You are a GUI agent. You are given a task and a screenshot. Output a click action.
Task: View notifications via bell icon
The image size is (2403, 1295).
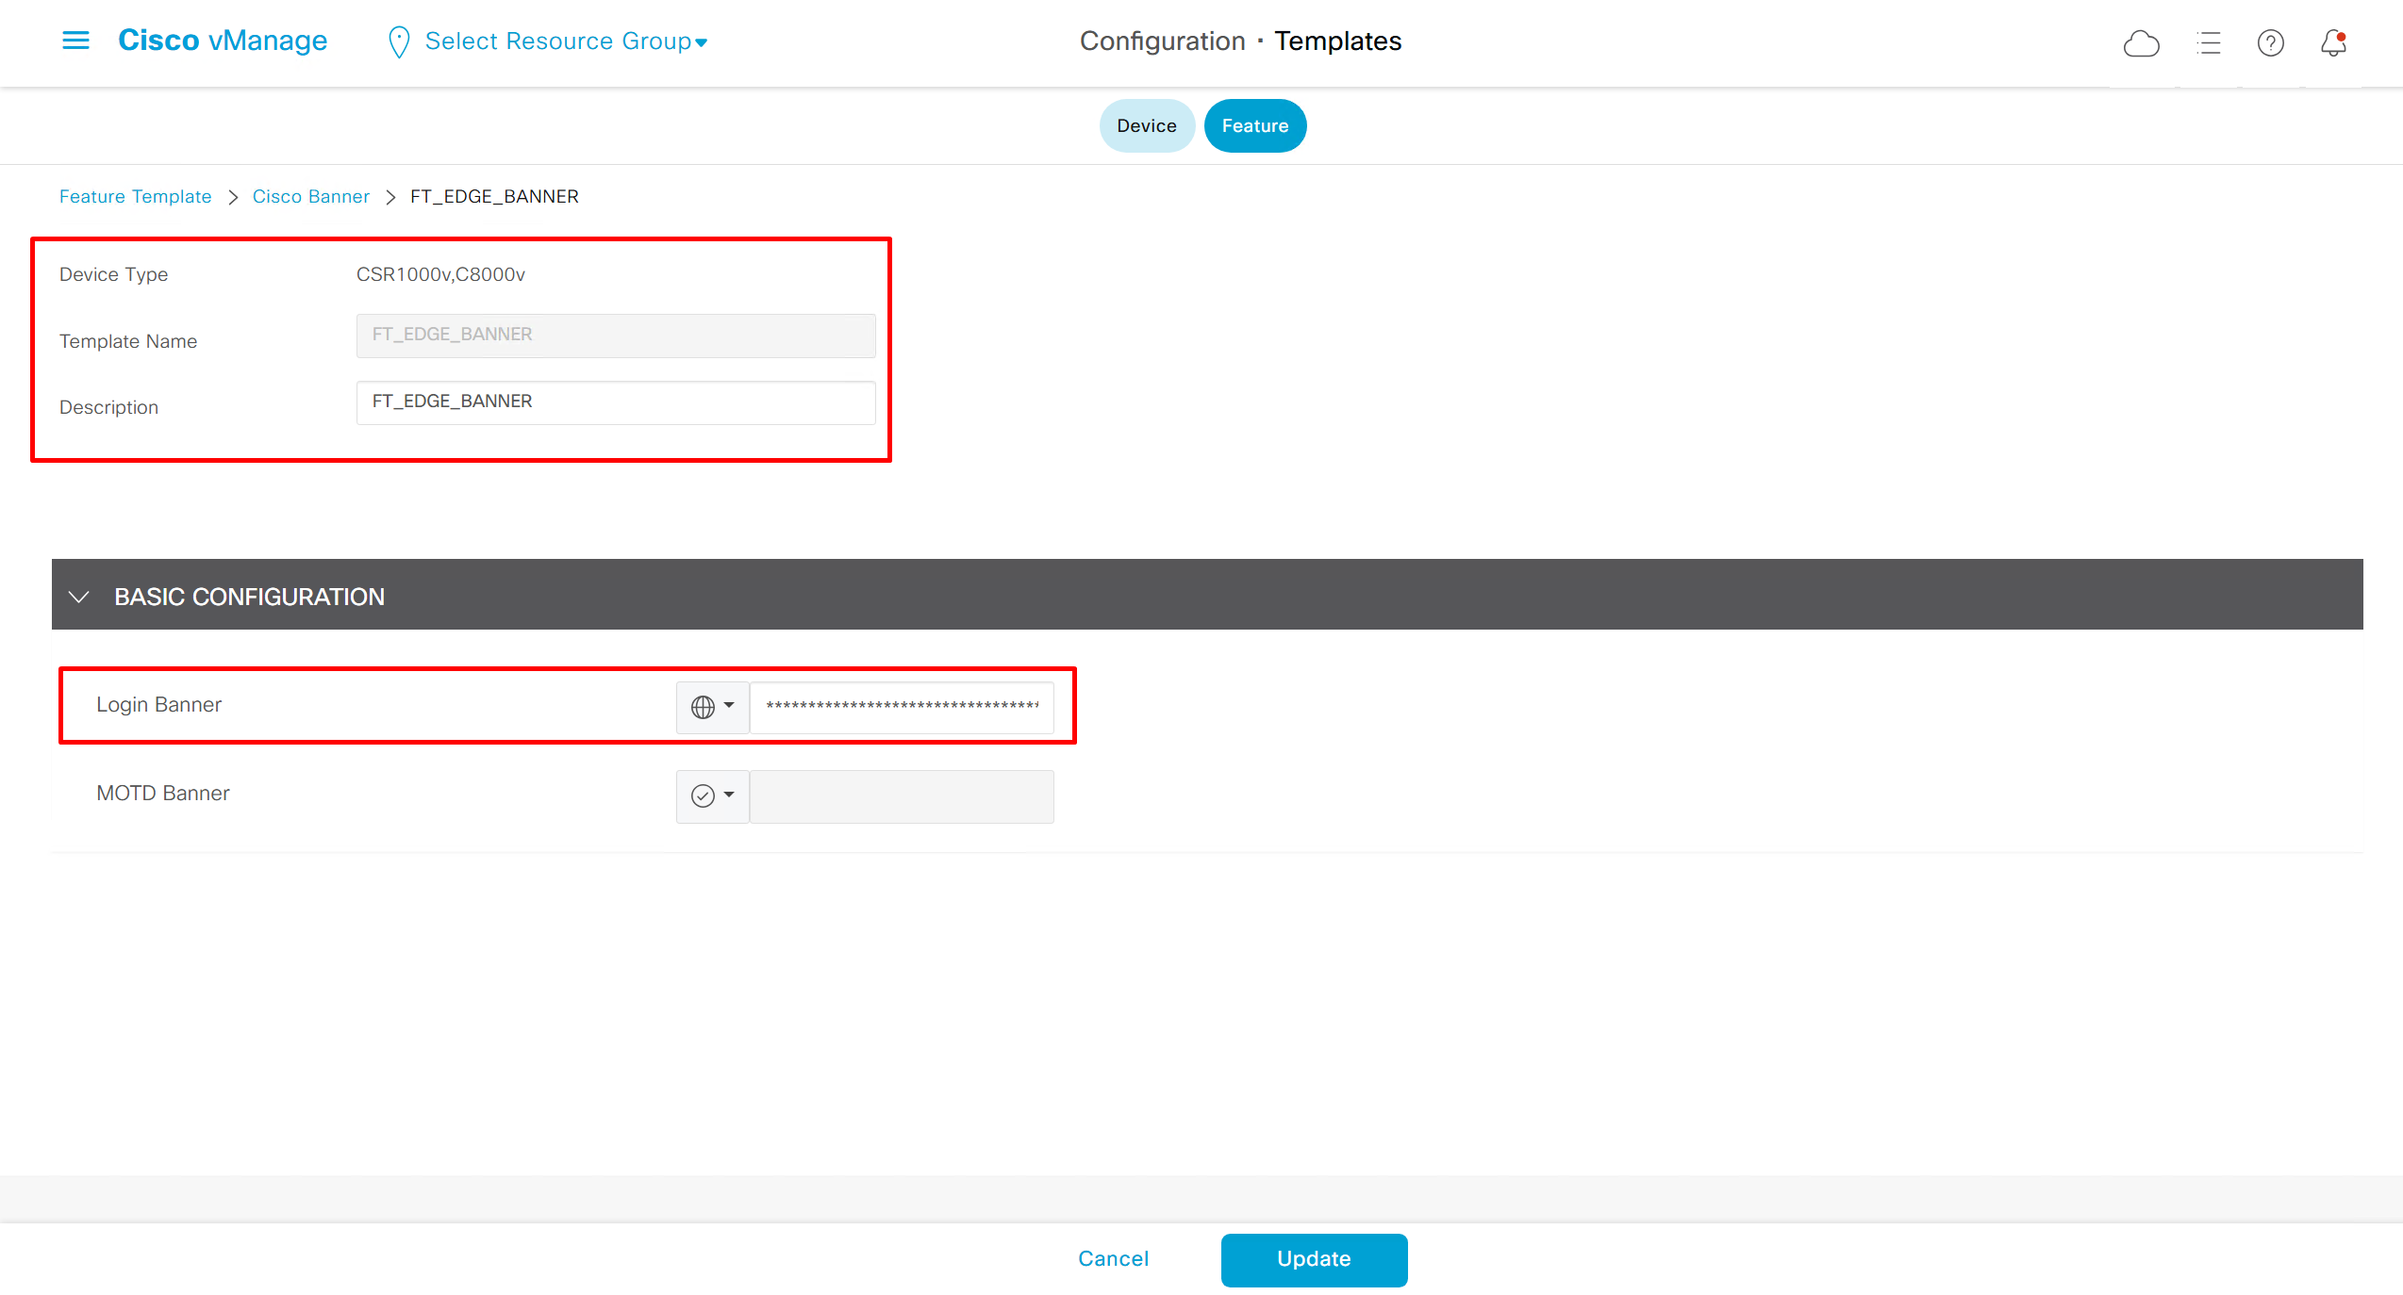2333,43
